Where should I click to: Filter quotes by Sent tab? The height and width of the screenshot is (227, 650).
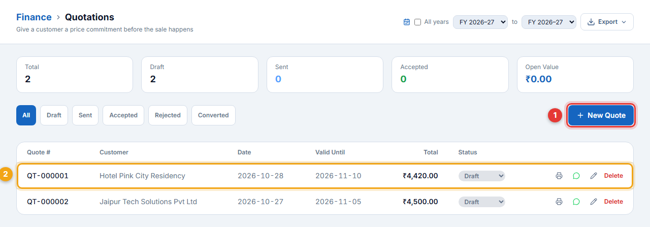(85, 115)
